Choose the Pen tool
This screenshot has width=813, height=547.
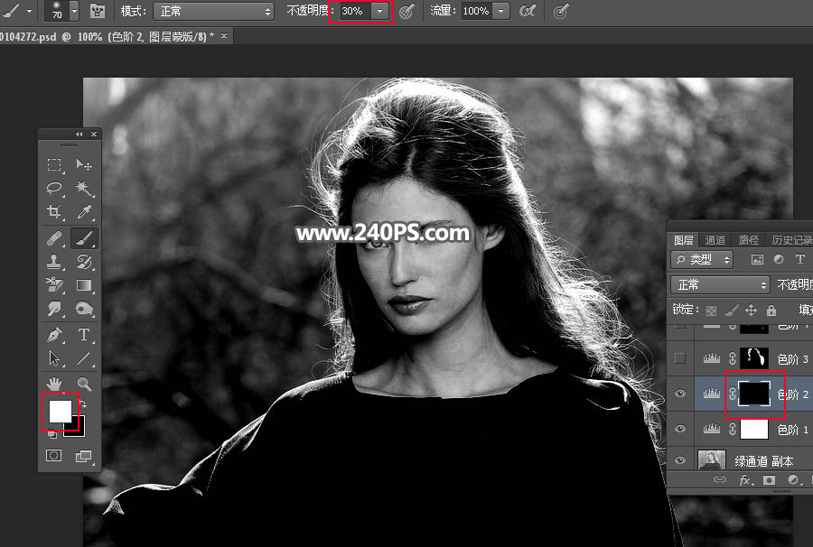pyautogui.click(x=54, y=334)
